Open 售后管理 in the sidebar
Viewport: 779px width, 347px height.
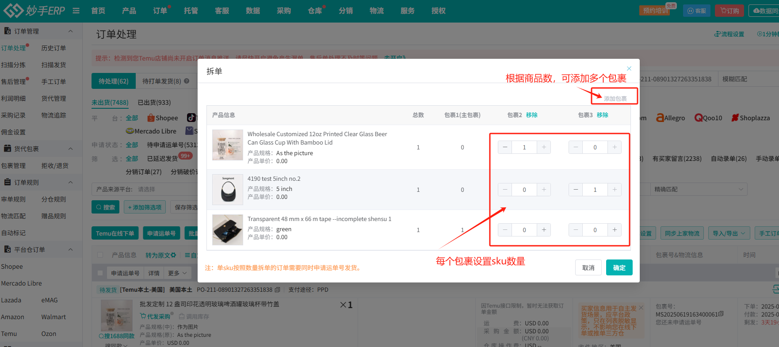(x=13, y=82)
